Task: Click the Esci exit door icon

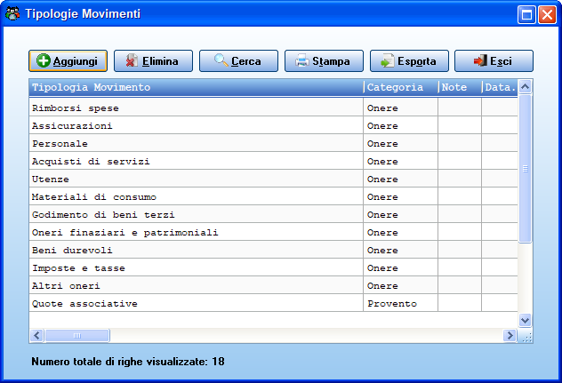Action: [x=480, y=60]
